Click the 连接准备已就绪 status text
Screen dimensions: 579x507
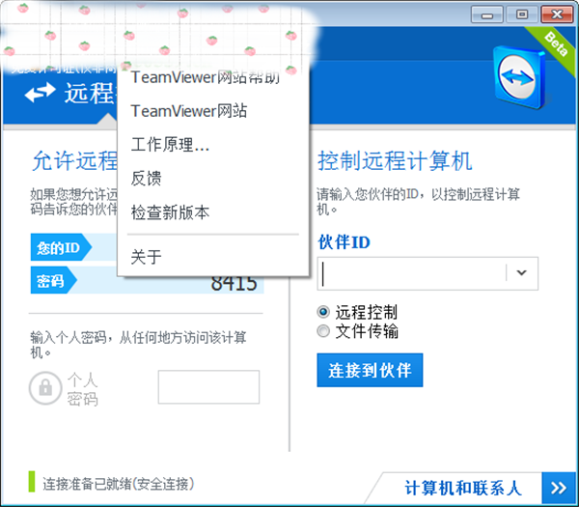(118, 484)
